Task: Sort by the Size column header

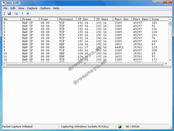Action: 159,19
